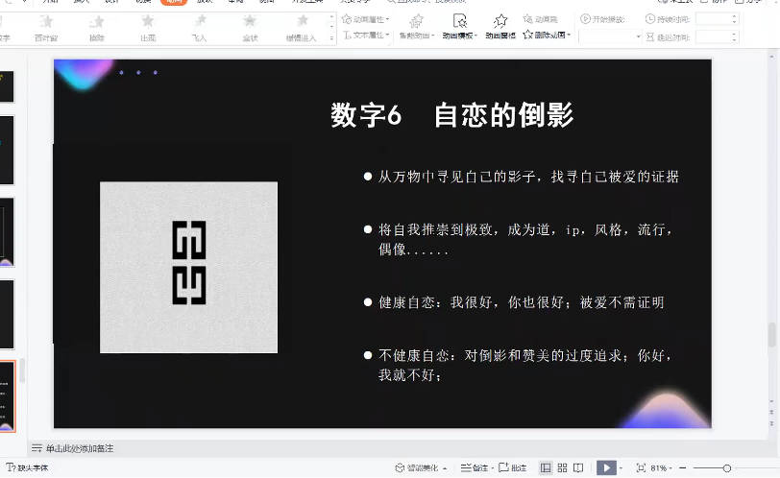
Task: Choose the 盒状 animation effect
Action: point(250,26)
